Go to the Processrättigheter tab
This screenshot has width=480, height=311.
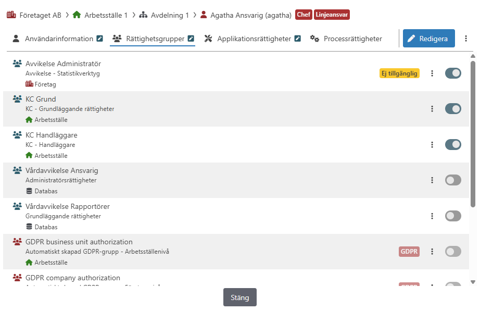[x=346, y=39]
